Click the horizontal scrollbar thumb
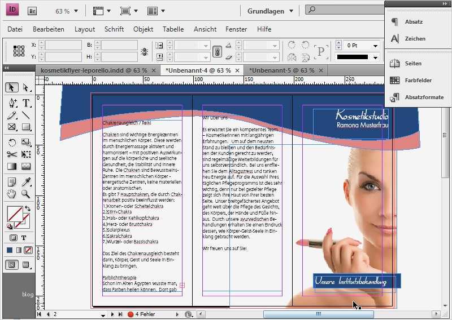The width and height of the screenshot is (452, 320). click(x=319, y=314)
